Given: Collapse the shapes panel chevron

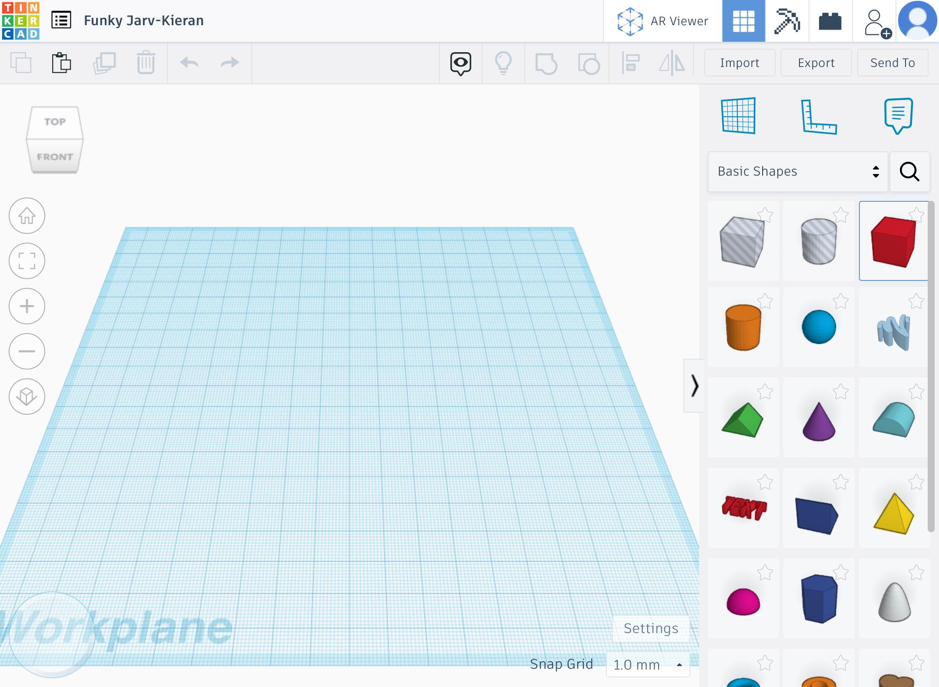Looking at the screenshot, I should (694, 386).
